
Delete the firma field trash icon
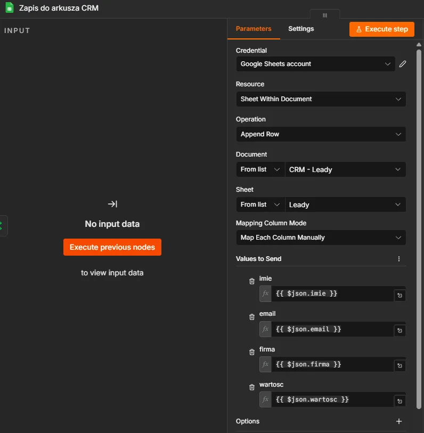coord(251,352)
